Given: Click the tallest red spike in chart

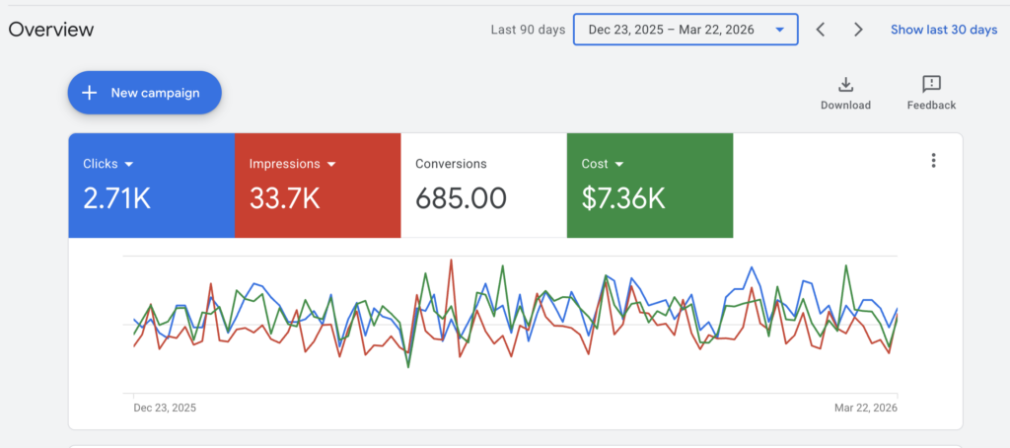Looking at the screenshot, I should click(x=451, y=261).
